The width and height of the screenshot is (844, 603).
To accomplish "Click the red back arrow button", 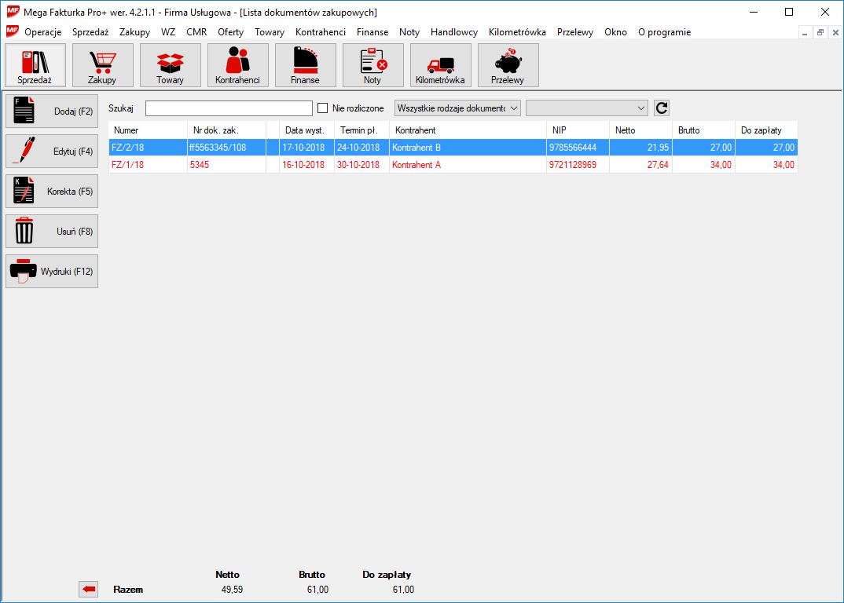I will point(89,590).
